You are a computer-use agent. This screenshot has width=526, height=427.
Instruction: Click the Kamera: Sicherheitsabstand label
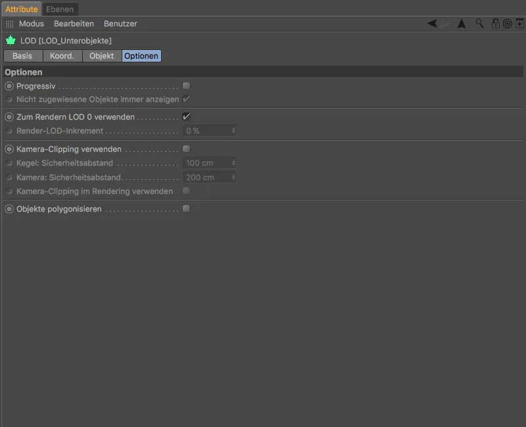(x=69, y=177)
